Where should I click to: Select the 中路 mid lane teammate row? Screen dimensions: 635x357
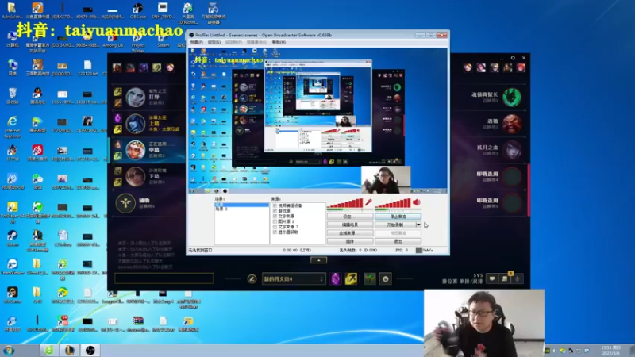pos(147,150)
